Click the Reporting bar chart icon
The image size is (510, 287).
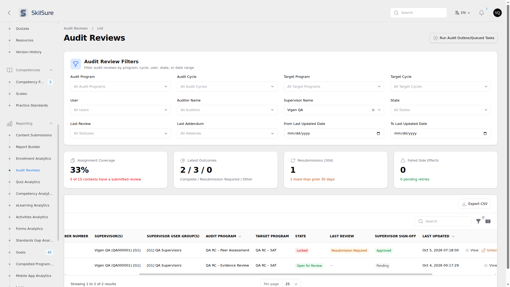click(10, 124)
